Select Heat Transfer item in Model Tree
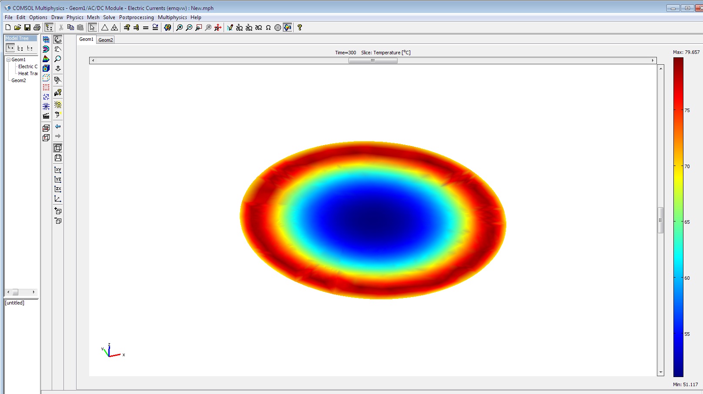This screenshot has width=703, height=394. point(27,73)
